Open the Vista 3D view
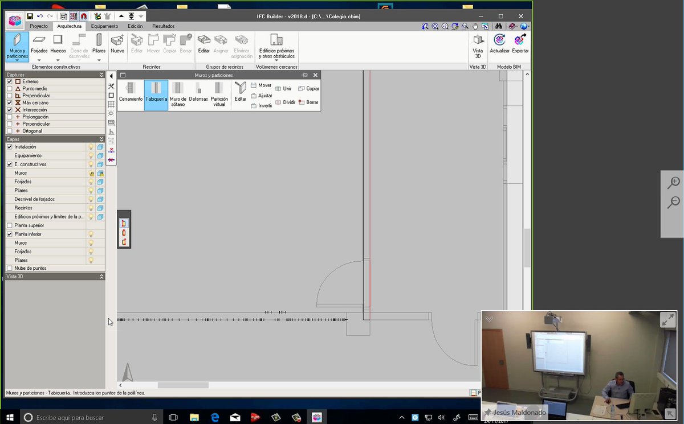Screen dimensions: 684x424 [478, 46]
